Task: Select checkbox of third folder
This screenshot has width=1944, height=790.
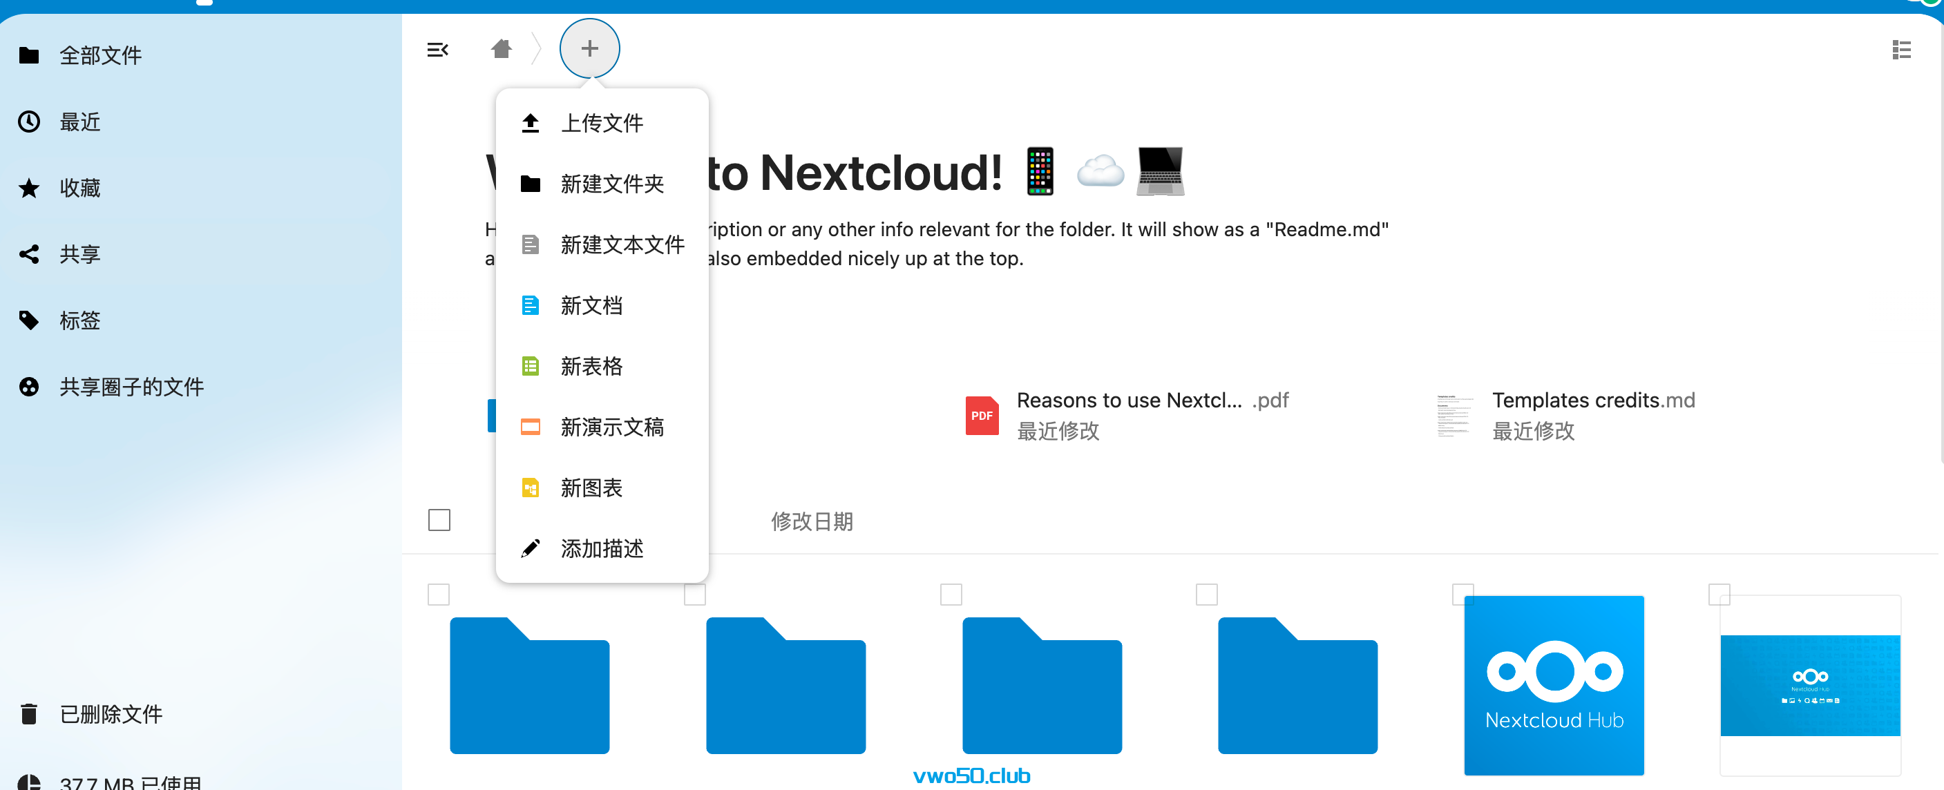Action: coord(951,595)
